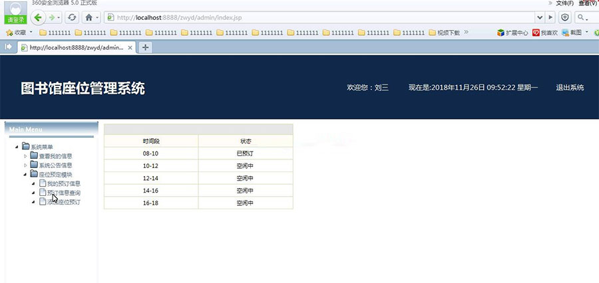Select the 12-14 time slot cell
This screenshot has width=599, height=283.
click(x=151, y=178)
